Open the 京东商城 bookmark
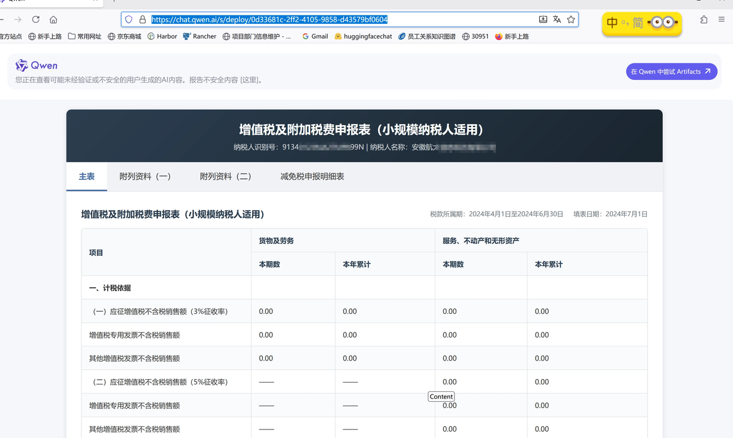The image size is (733, 438). click(124, 36)
